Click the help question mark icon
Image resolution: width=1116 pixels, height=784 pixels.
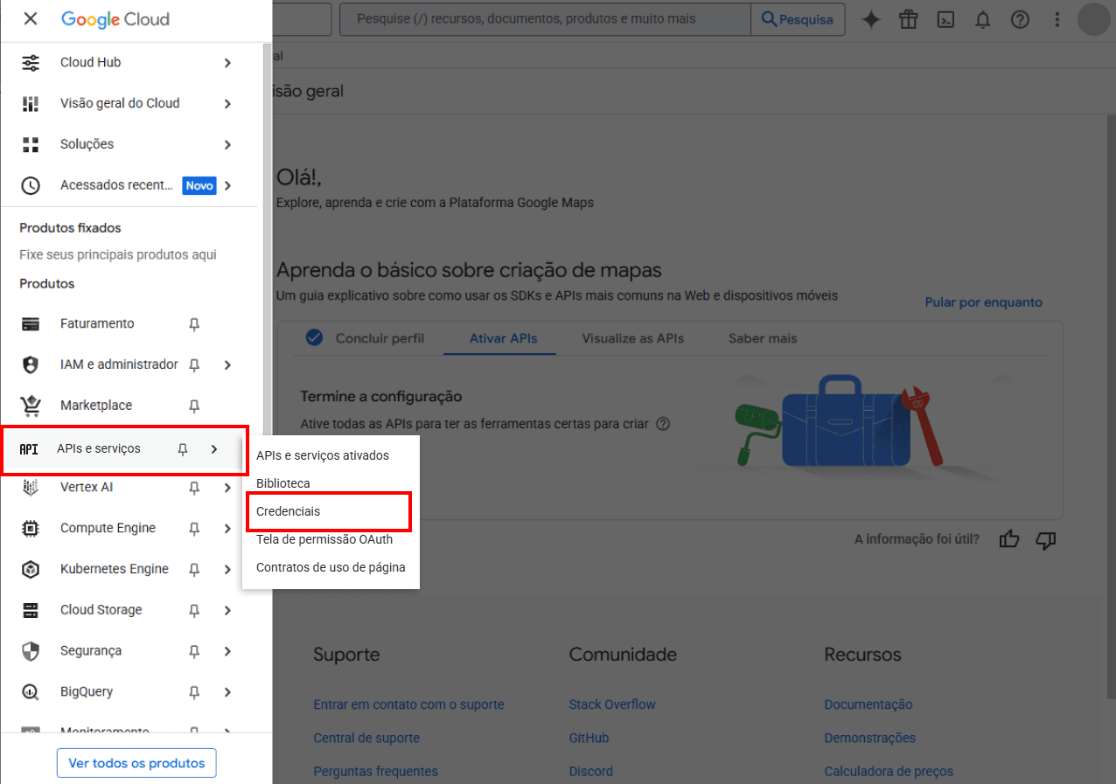coord(1020,19)
